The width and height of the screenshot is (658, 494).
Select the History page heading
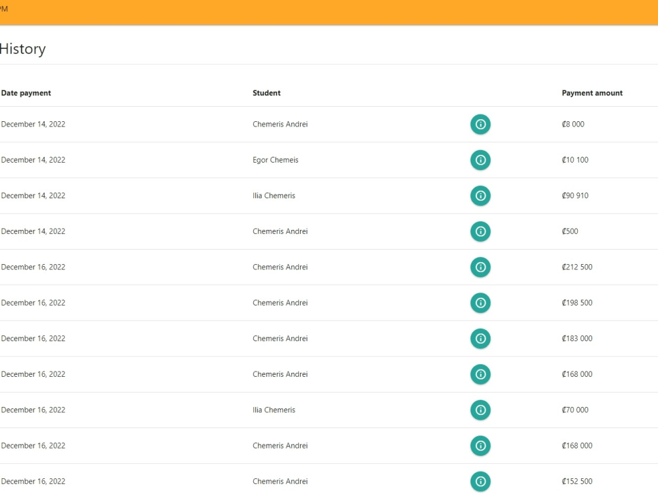tap(22, 49)
